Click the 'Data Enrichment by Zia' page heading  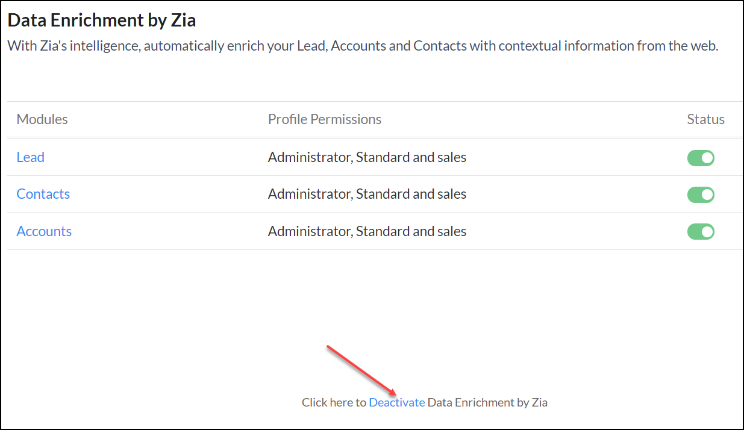click(x=102, y=20)
